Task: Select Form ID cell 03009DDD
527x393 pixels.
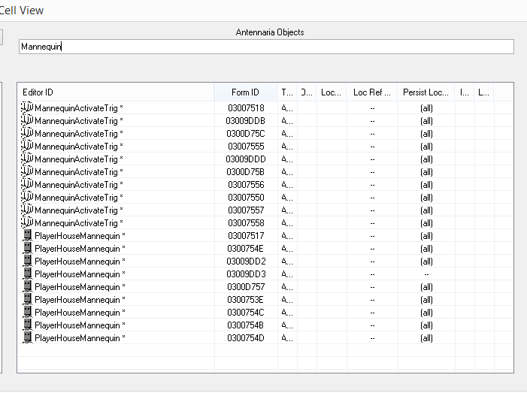Action: 246,159
